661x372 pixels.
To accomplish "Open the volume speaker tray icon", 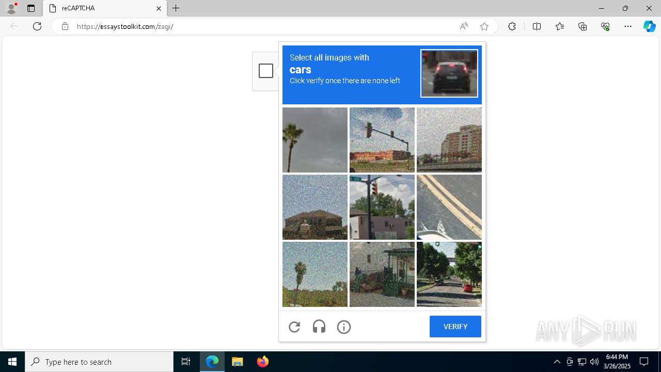I will [x=594, y=362].
